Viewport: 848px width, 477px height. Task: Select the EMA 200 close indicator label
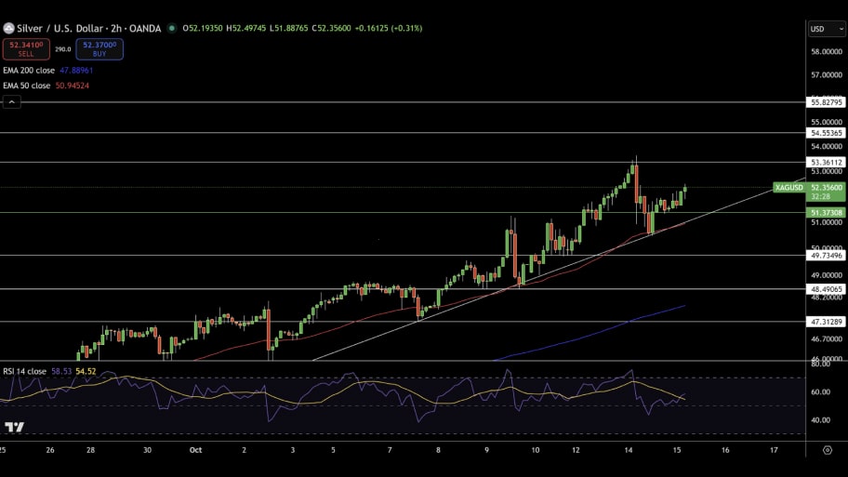29,70
